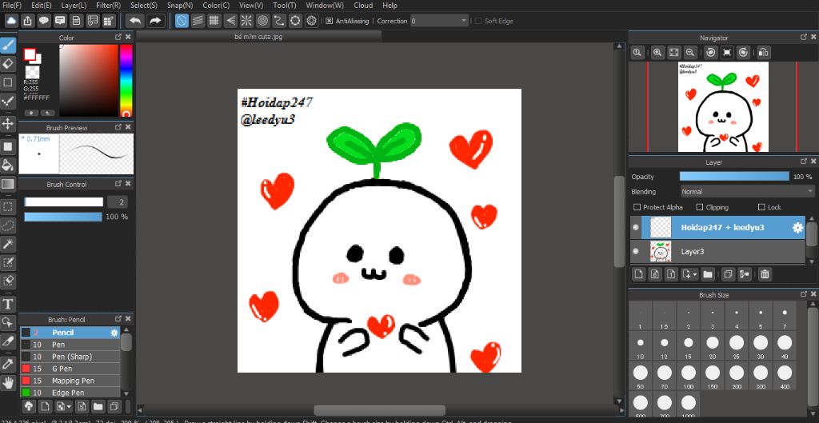The height and width of the screenshot is (423, 819).
Task: Hide Layer3 visibility dot
Action: tap(636, 252)
